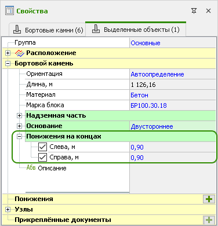
Task: Click curb icon on Бортовые камни tab
Action: pos(17,30)
